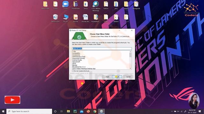Select the Robo 3T installer taskbar icon
204x114 pixels.
(101, 111)
